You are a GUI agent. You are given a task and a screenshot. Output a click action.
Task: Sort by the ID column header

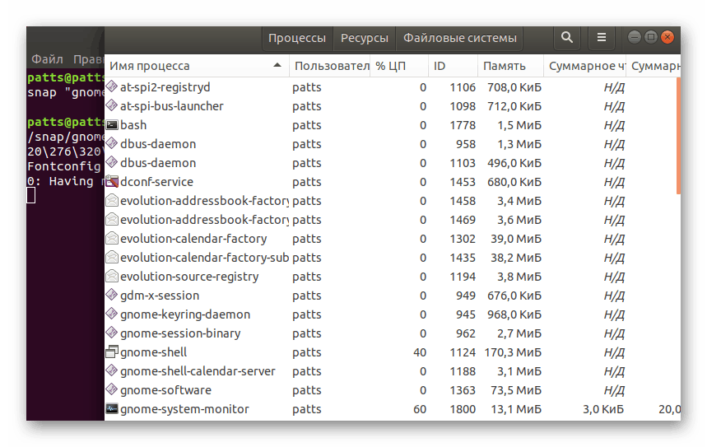tap(440, 66)
